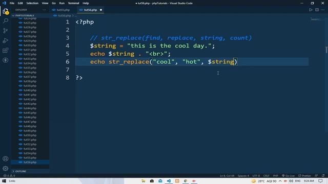
Task: Click the feedback icon in status bar
Action: [316, 176]
